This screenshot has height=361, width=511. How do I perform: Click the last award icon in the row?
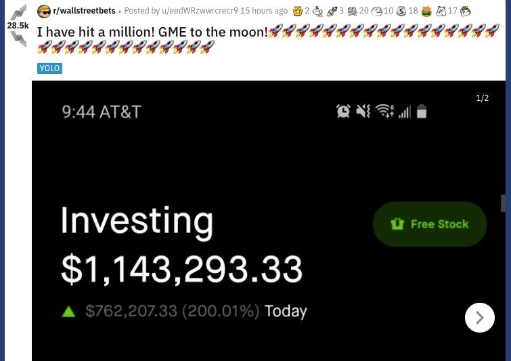(x=466, y=11)
